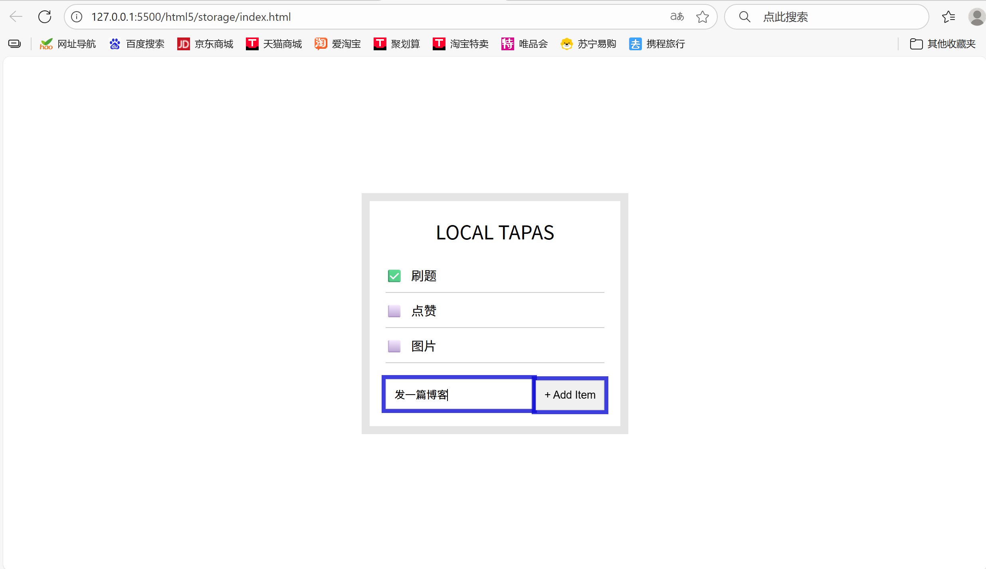Reload the page with refresh icon
Viewport: 986px width, 569px height.
click(x=45, y=17)
